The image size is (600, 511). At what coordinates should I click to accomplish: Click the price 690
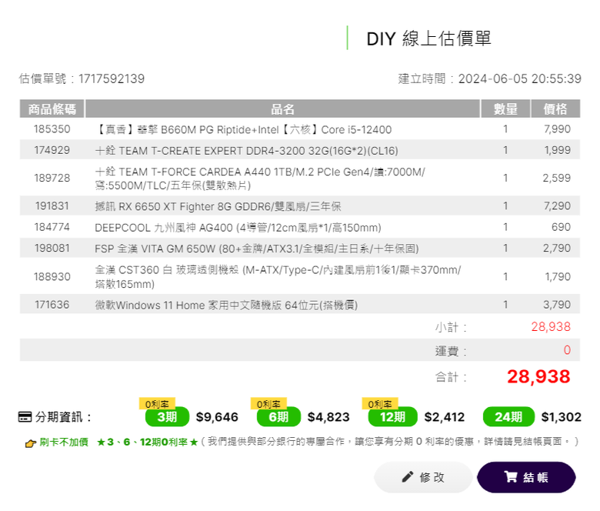(x=561, y=227)
